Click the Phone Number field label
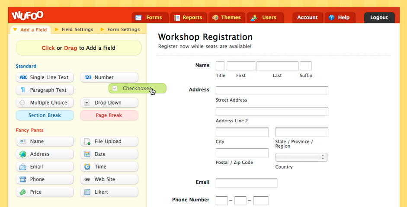Viewport: 407px width, 207px height. 190,200
